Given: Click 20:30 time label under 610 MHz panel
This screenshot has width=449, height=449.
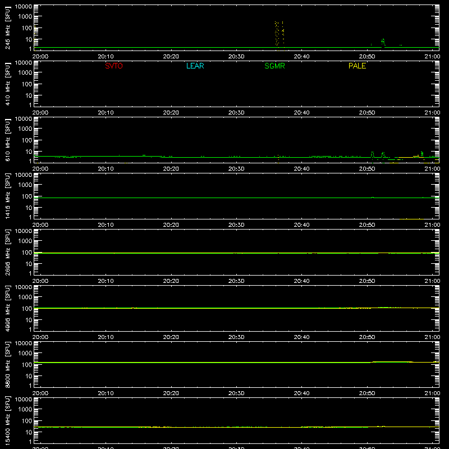Looking at the screenshot, I should pyautogui.click(x=236, y=169).
